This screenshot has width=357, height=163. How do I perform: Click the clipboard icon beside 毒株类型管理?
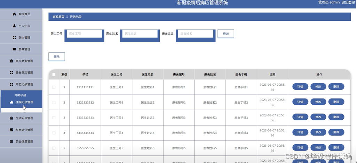tap(11, 61)
